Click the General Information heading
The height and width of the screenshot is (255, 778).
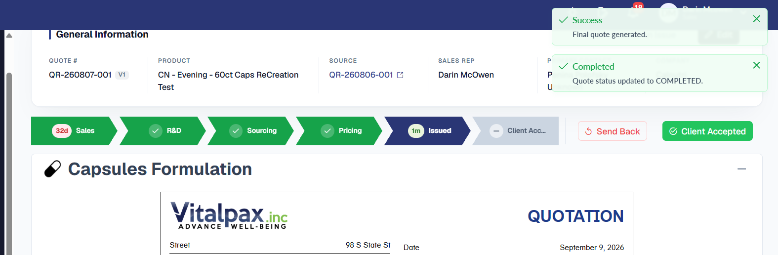click(102, 34)
